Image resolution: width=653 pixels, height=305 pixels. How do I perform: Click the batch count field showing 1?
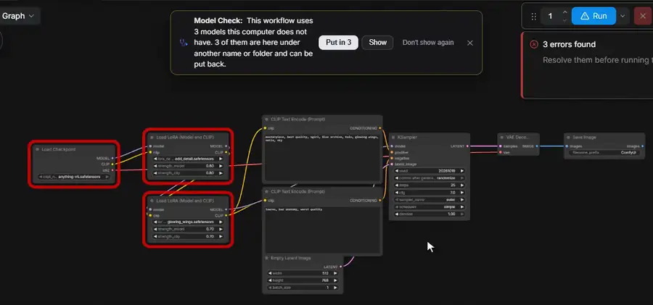pos(551,16)
